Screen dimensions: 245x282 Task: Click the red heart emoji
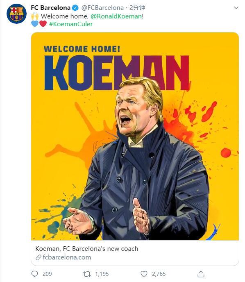click(43, 24)
